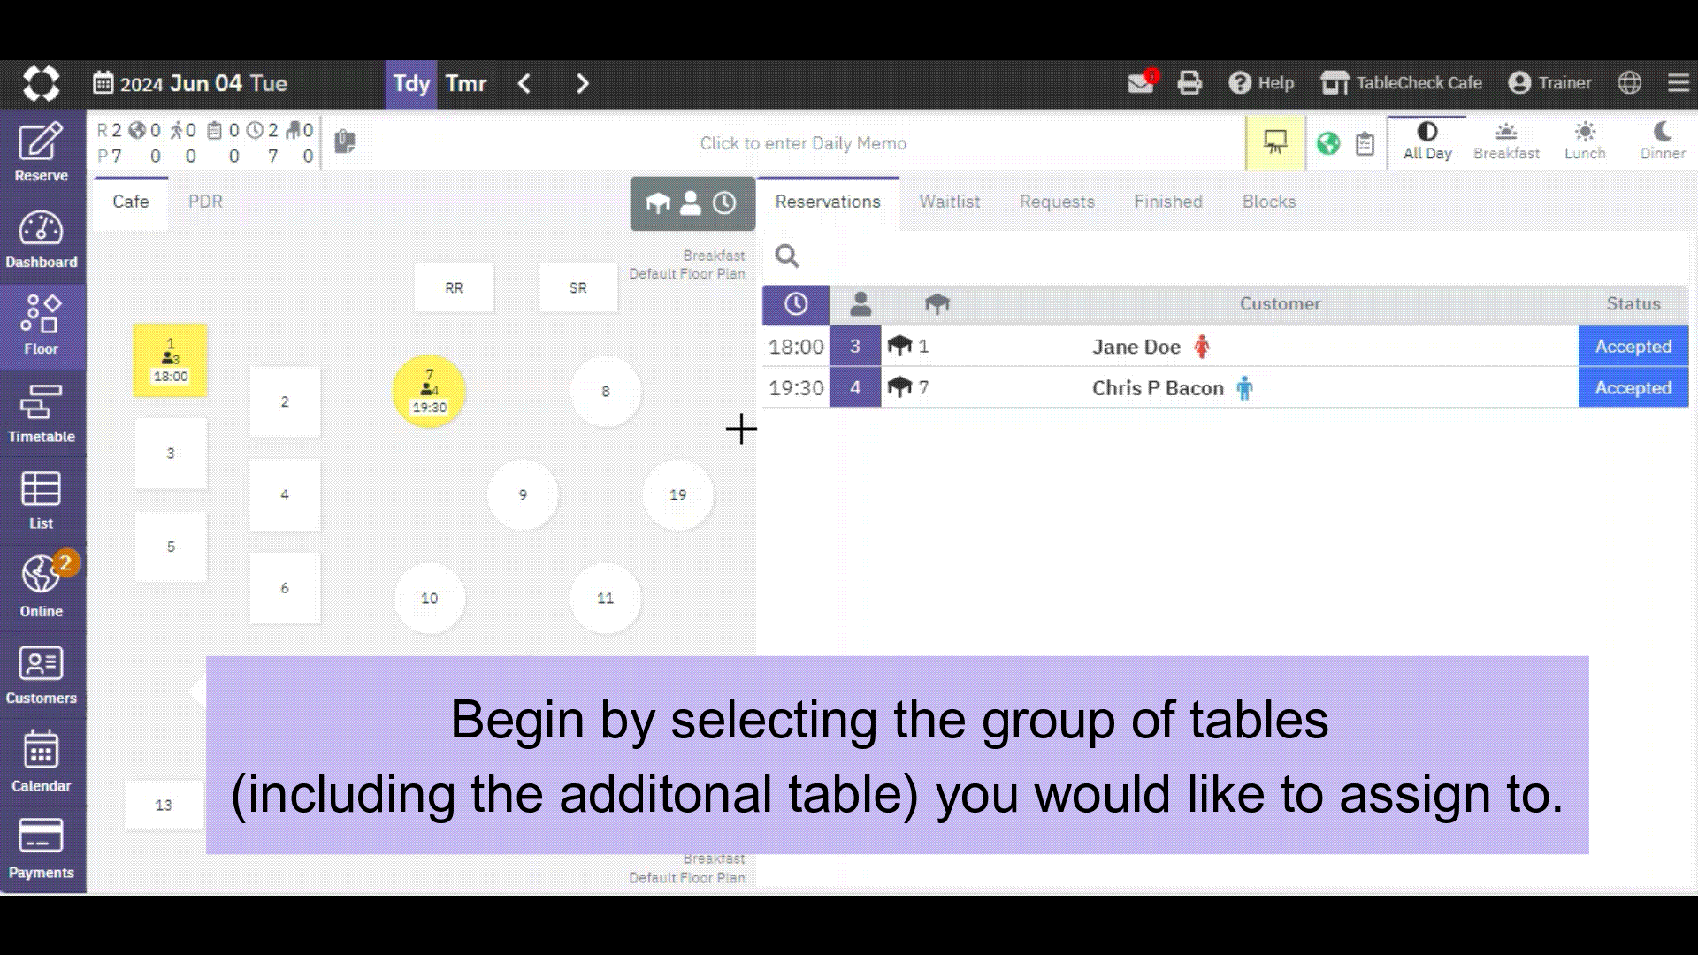Open the Blocks tab
The height and width of the screenshot is (955, 1698).
point(1269,202)
